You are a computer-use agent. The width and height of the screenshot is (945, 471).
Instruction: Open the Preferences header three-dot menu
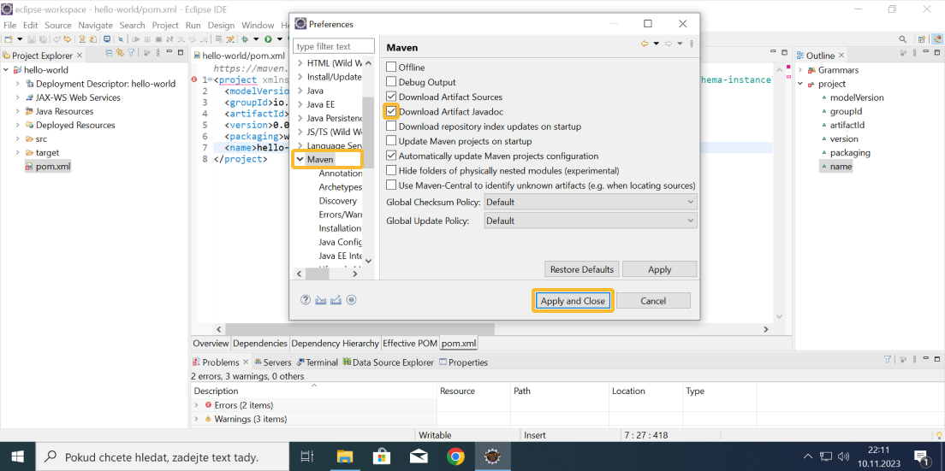pos(692,44)
